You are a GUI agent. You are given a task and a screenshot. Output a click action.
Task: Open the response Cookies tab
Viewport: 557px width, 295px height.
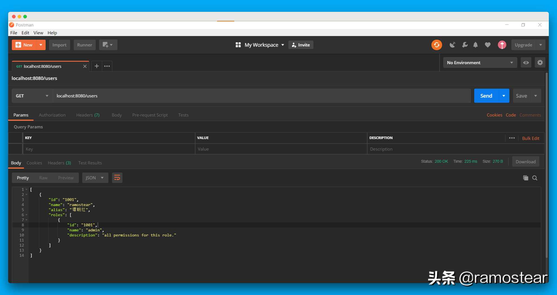pos(34,163)
